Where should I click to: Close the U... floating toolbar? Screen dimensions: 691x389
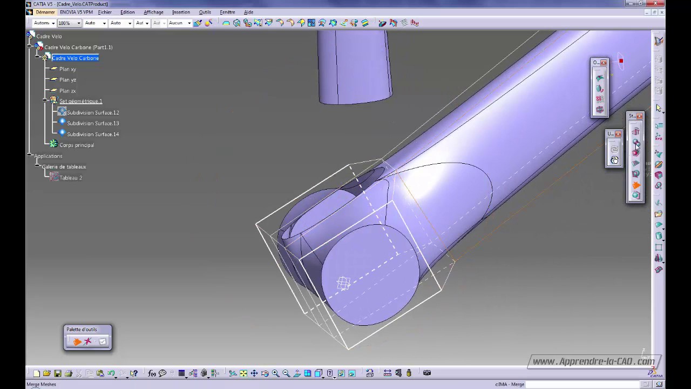(x=618, y=134)
